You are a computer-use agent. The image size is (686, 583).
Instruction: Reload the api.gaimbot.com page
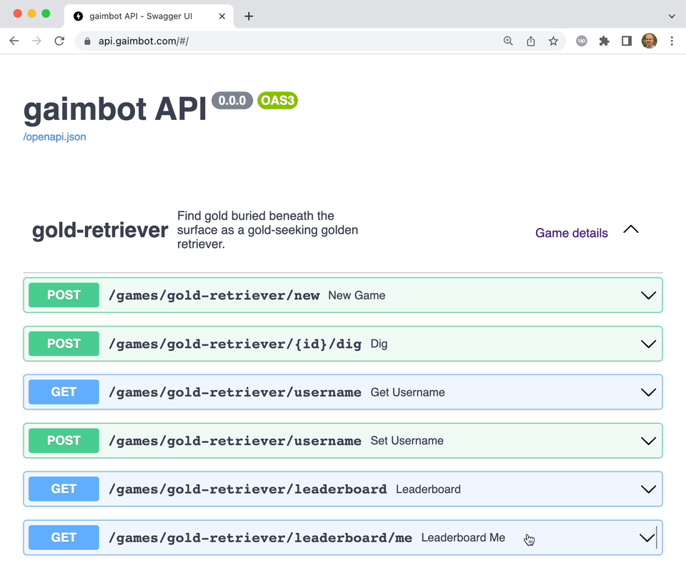click(59, 41)
